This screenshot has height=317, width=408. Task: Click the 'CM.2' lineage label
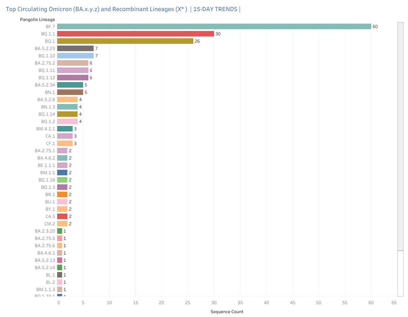[x=50, y=224]
